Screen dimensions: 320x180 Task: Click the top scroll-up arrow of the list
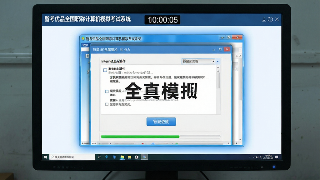coord(218,67)
